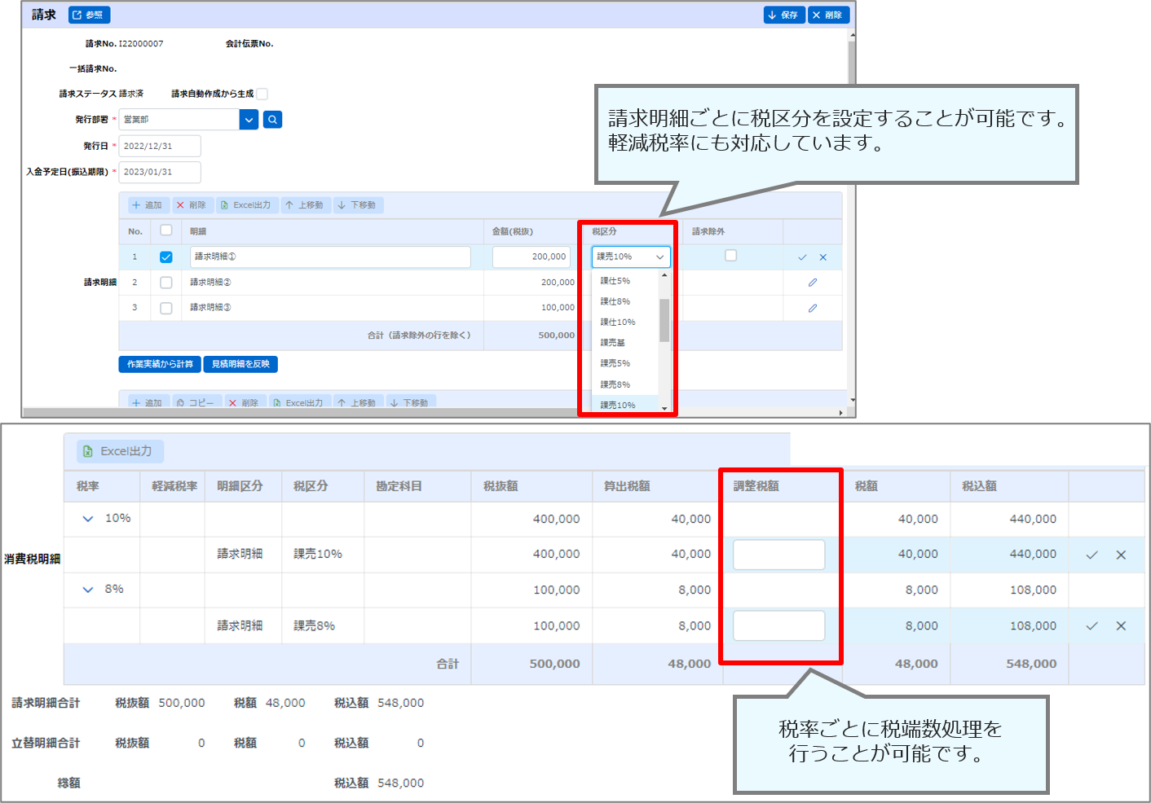Confirm 課売10% row with checkmark icon
1151x803 pixels.
click(x=1091, y=555)
